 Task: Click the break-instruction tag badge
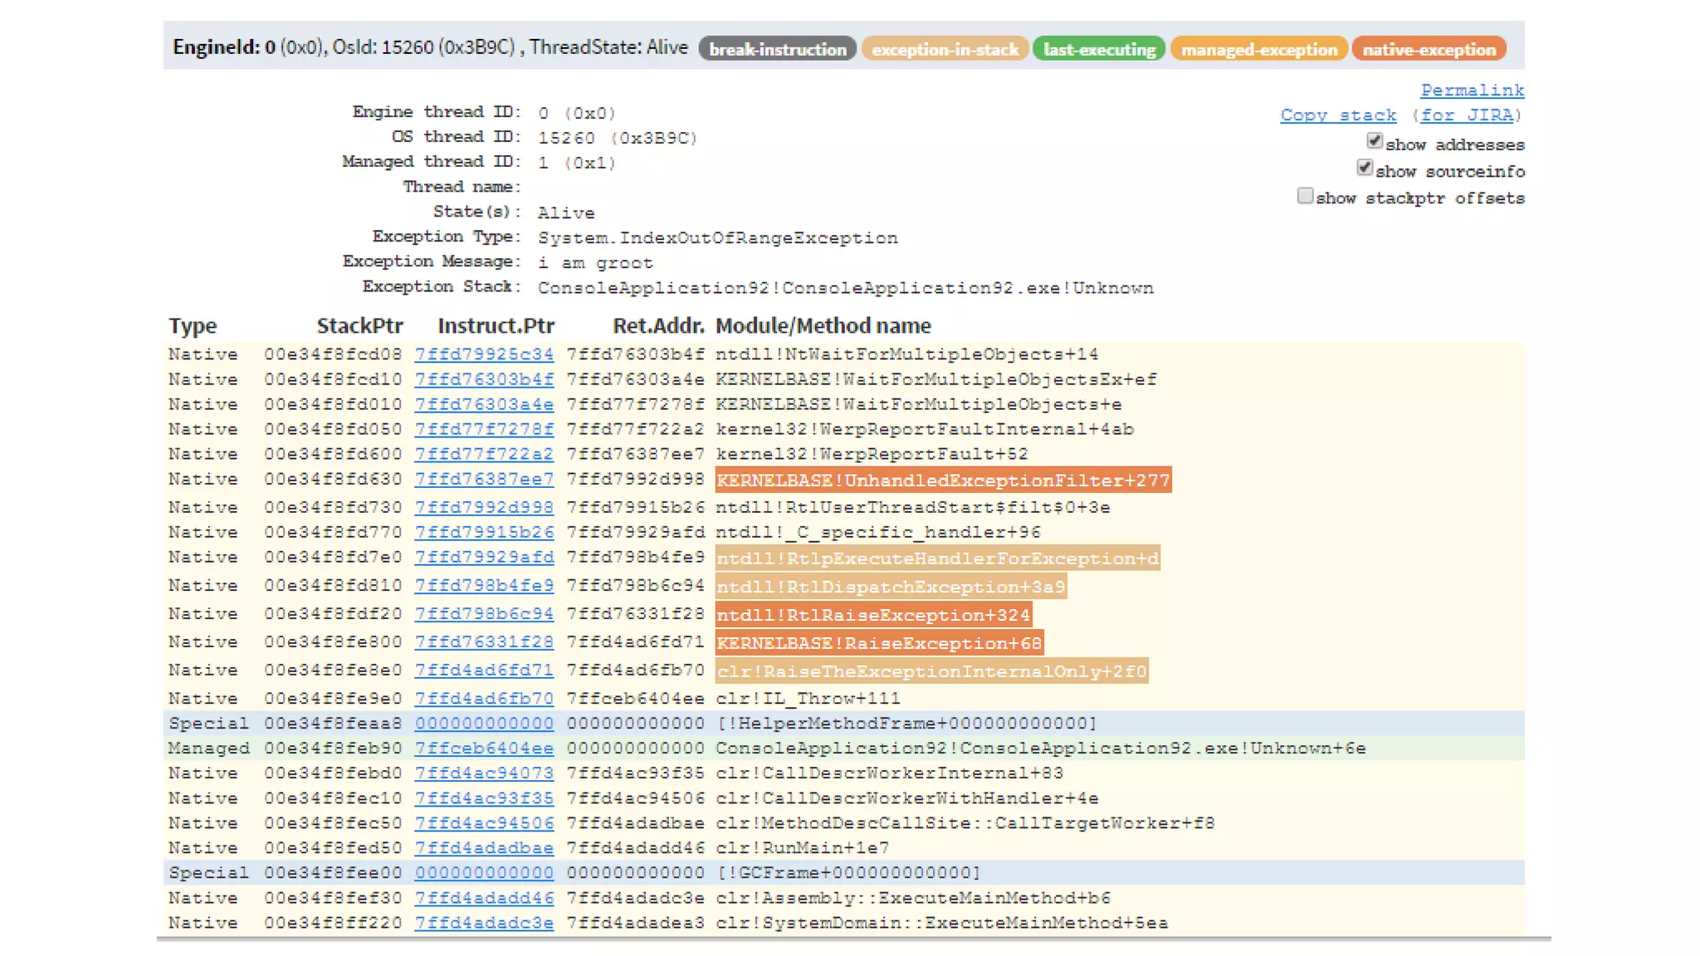777,50
